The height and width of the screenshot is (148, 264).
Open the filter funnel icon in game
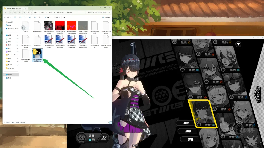[238, 44]
